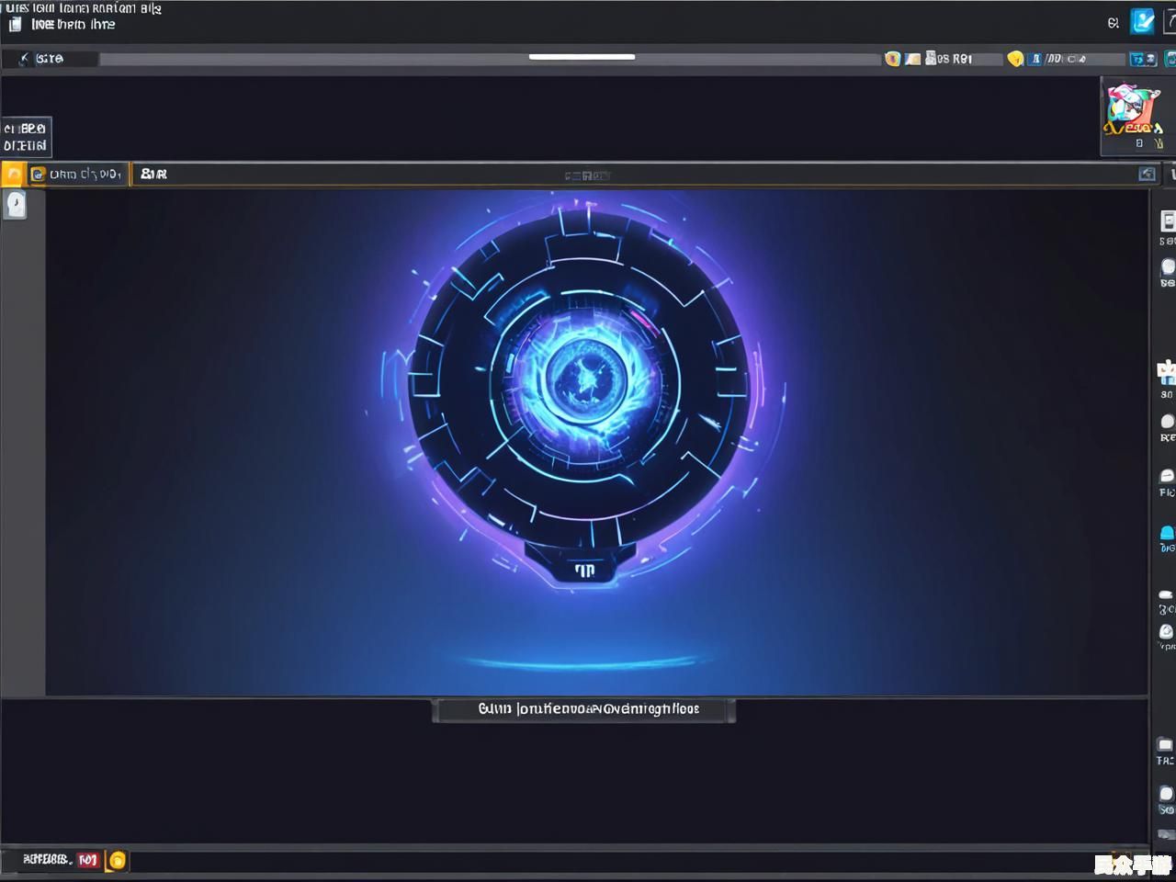The image size is (1176, 882).
Task: Click the red badge button in the bottom bar
Action: (x=88, y=860)
